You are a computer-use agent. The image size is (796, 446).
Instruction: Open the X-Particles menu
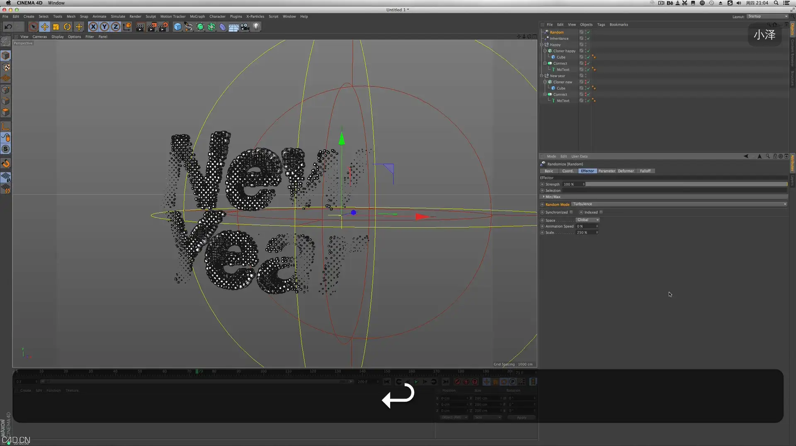(x=255, y=17)
